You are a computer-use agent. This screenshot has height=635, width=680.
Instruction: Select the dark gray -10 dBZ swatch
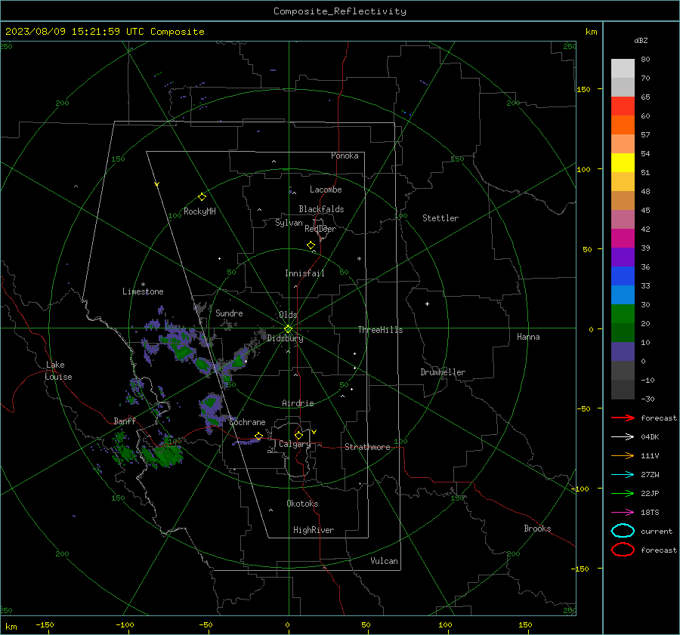[623, 390]
